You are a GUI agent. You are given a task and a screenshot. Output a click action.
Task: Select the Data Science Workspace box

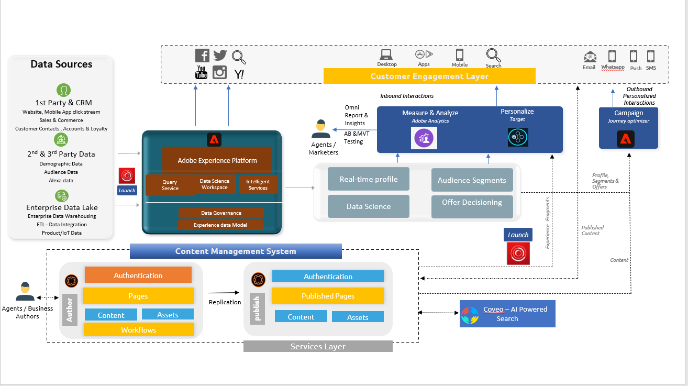[x=214, y=184]
